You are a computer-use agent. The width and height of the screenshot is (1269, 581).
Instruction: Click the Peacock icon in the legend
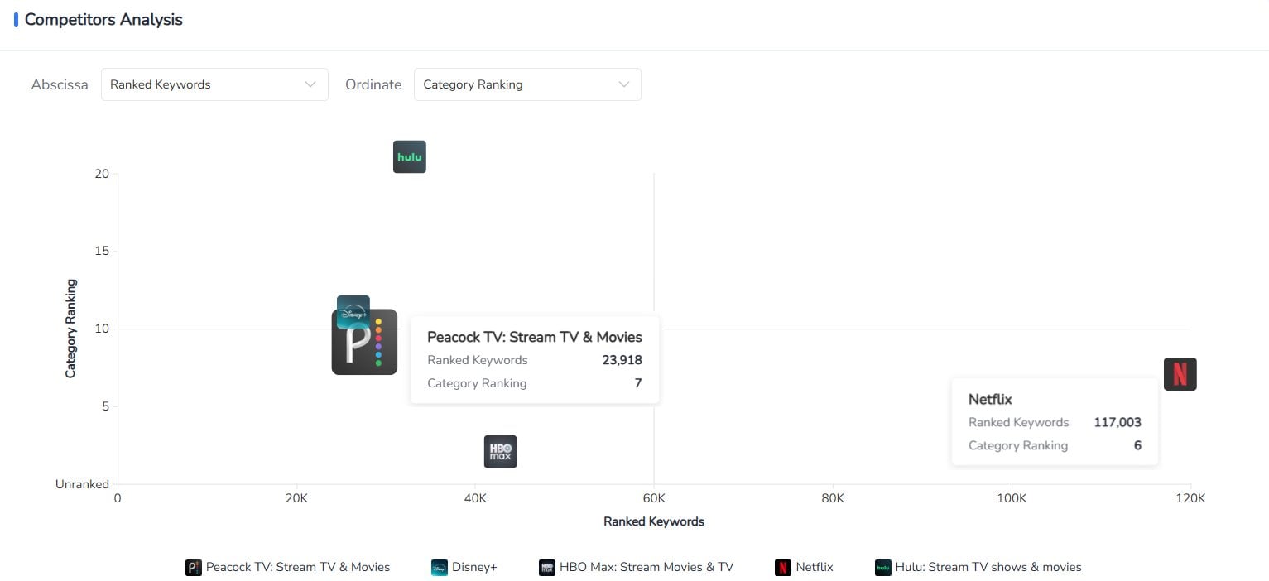pos(193,567)
